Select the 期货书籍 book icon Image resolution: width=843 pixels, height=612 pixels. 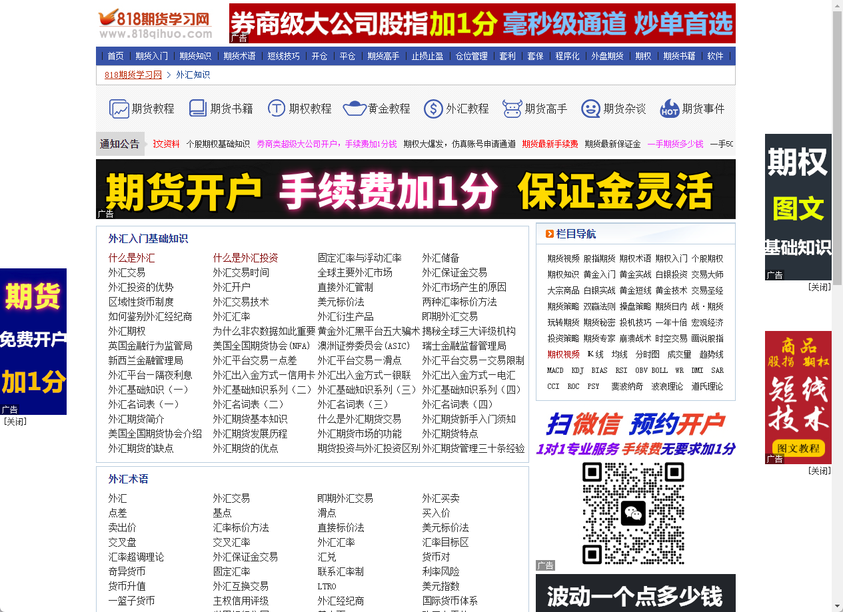point(198,108)
